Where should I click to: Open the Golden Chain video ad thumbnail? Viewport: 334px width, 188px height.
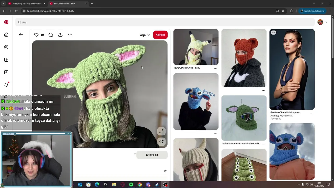[x=292, y=69]
